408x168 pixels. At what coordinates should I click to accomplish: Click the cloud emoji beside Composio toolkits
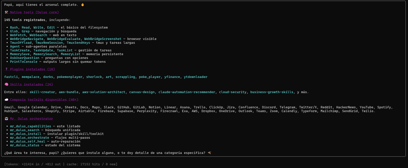tap(6, 100)
